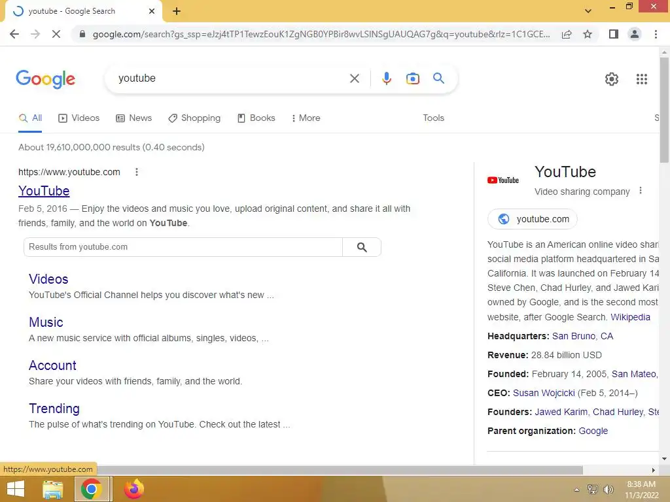Open the Chrome side panel
The width and height of the screenshot is (670, 502).
(614, 34)
